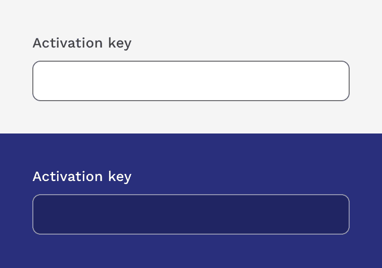
Task: Click inside the dark mode key entry field
Action: pos(191,214)
